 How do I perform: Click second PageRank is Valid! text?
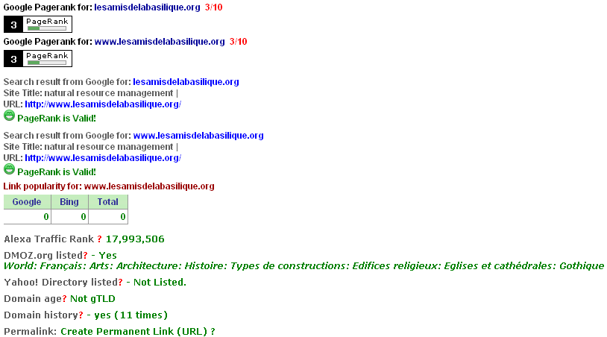click(57, 172)
